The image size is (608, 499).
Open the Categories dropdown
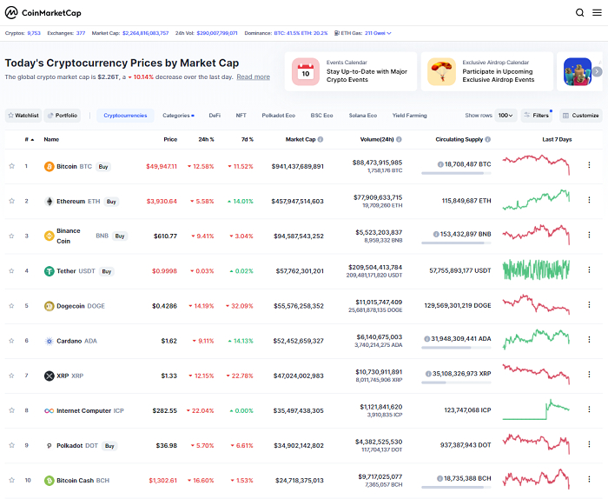pos(178,115)
